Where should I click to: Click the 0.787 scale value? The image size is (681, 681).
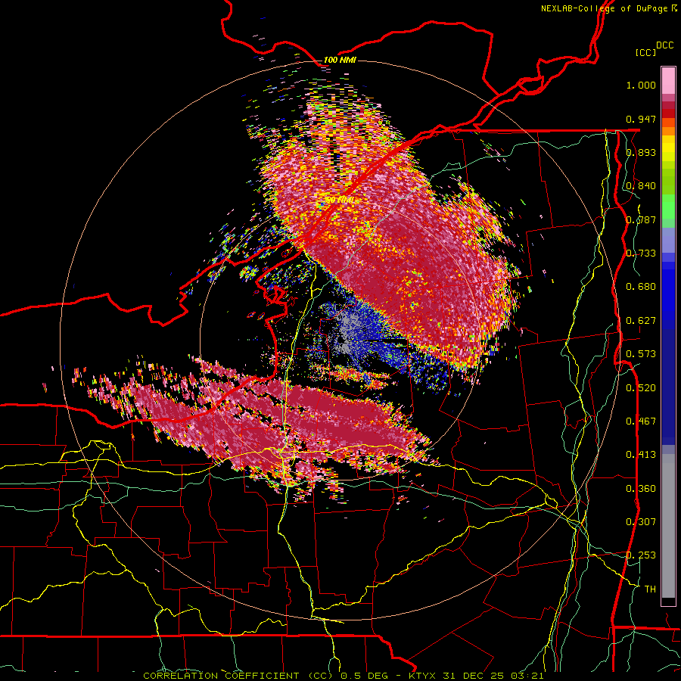click(x=641, y=219)
